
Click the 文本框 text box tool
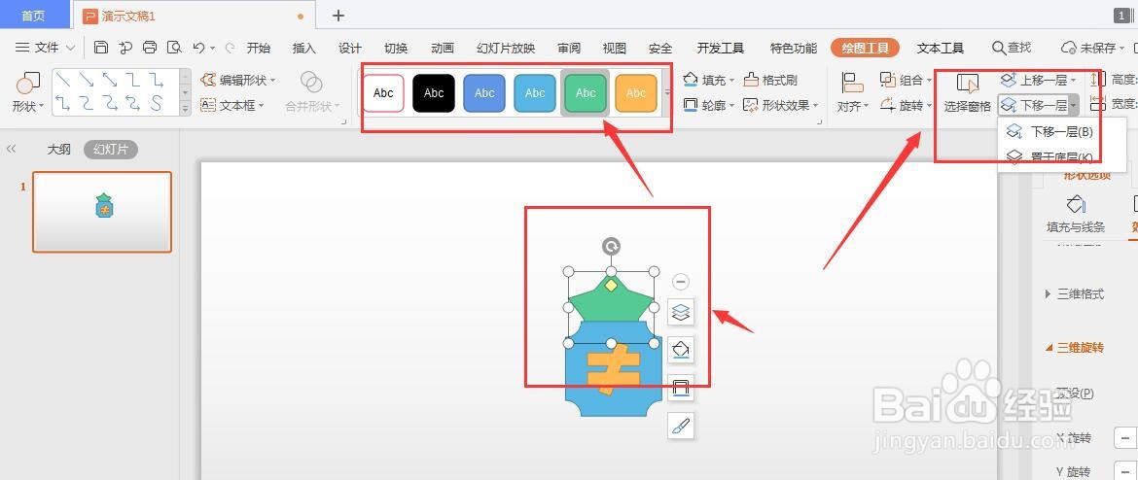[x=231, y=105]
